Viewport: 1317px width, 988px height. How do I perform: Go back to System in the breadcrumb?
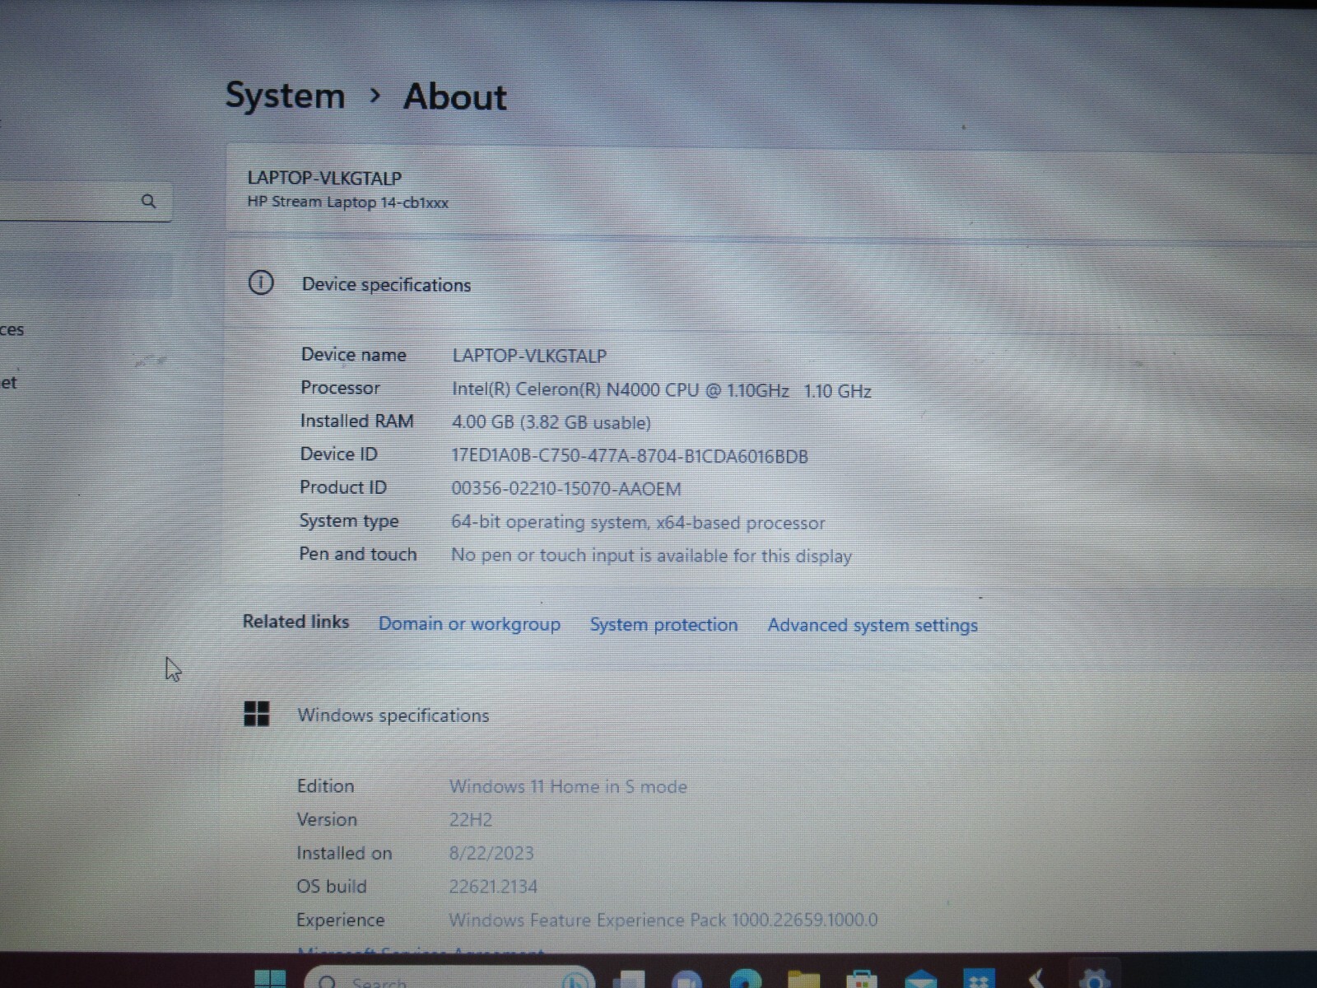(285, 96)
